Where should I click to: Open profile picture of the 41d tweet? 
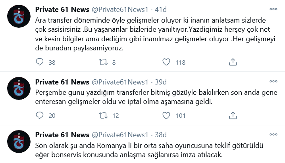pyautogui.click(x=19, y=16)
